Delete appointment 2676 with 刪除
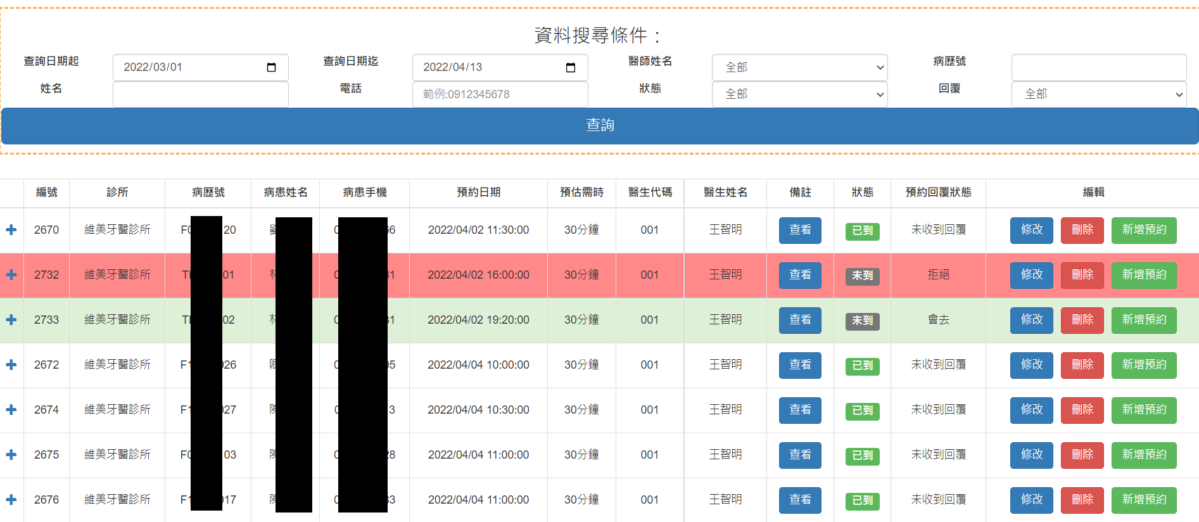The image size is (1199, 522). click(1082, 500)
